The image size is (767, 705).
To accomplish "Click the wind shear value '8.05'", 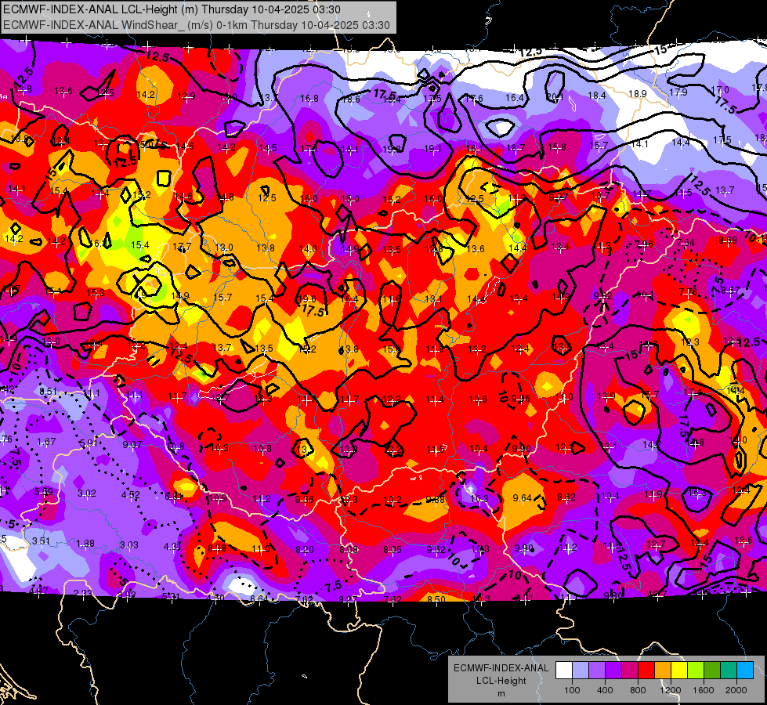I will 393,550.
